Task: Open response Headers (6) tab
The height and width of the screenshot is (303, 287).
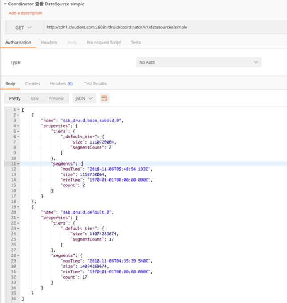Action: click(x=61, y=84)
